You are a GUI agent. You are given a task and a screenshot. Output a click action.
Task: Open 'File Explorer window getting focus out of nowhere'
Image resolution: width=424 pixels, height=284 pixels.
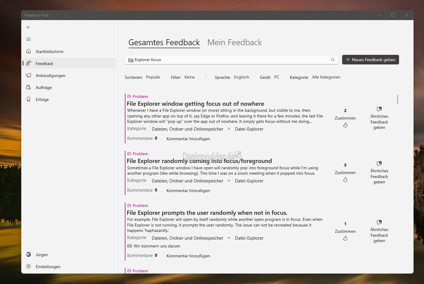[195, 104]
